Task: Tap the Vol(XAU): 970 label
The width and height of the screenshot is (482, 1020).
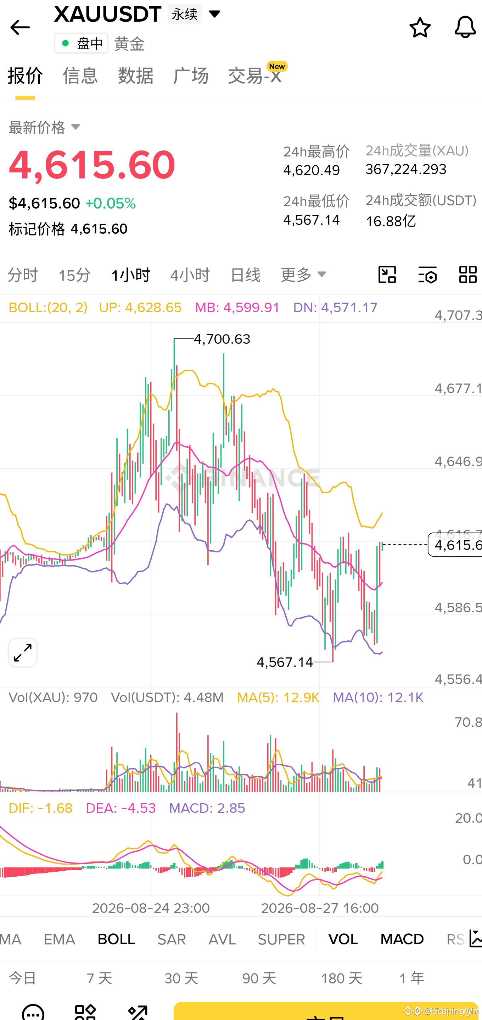Action: tap(53, 697)
